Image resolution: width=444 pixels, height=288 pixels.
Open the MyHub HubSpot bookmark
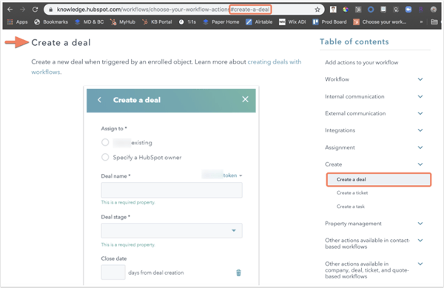pos(123,21)
